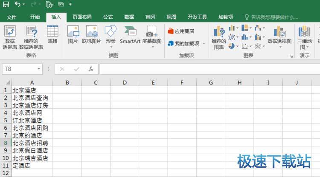Select column H header
Viewport: 320px width, 177px height.
pyautogui.click(x=240, y=83)
